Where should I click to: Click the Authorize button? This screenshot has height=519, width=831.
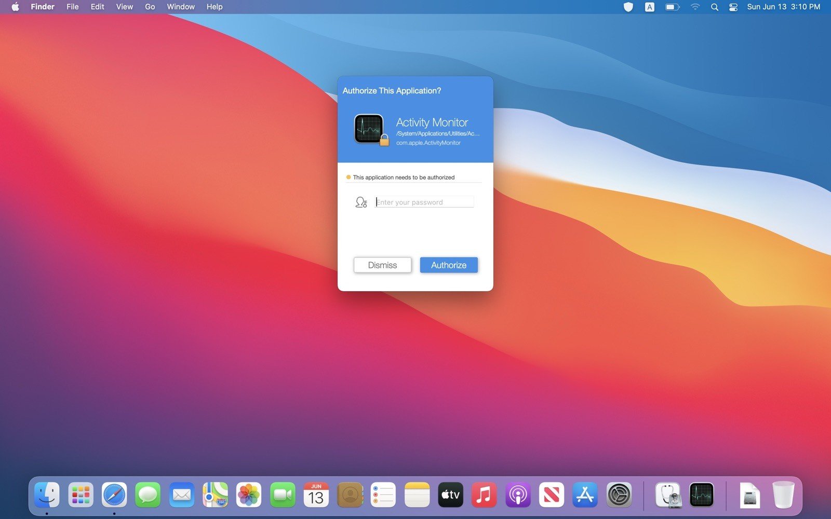coord(449,265)
